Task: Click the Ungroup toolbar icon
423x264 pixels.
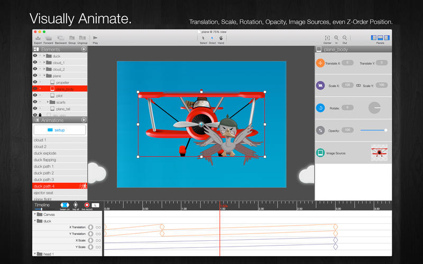Action: [x=82, y=38]
